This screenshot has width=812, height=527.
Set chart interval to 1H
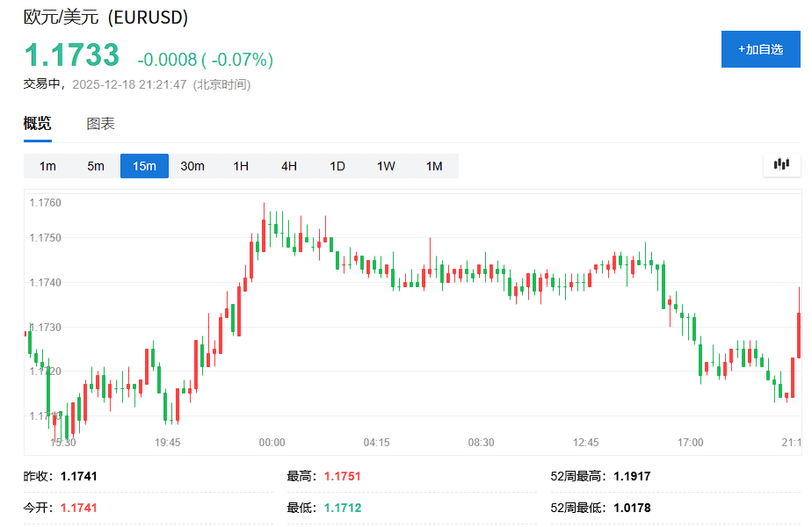tap(241, 166)
